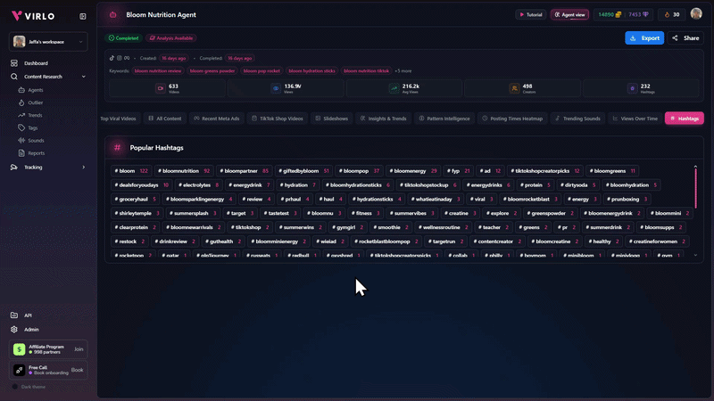714x401 pixels.
Task: Expand the +5 more keywords
Action: click(403, 71)
